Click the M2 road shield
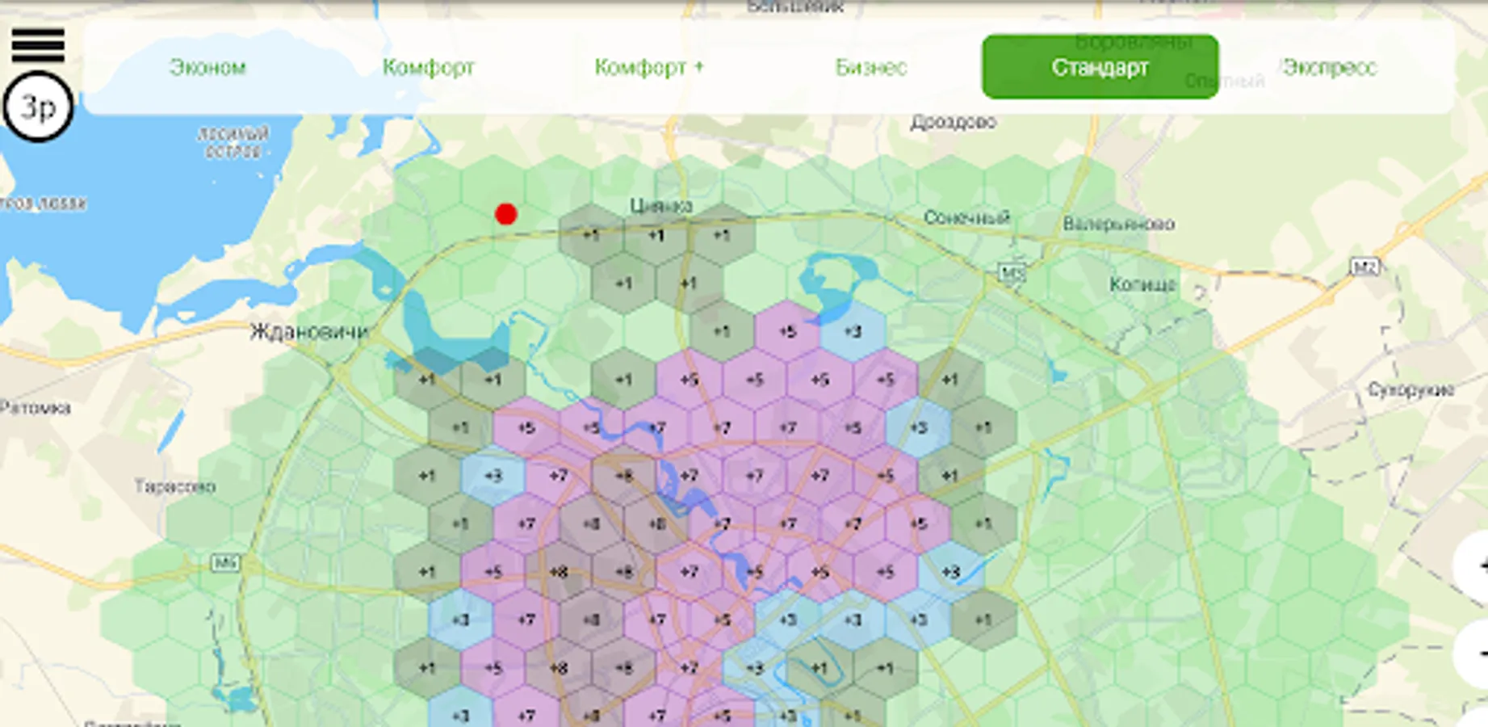Screen dimensions: 1488x727 point(1364,267)
